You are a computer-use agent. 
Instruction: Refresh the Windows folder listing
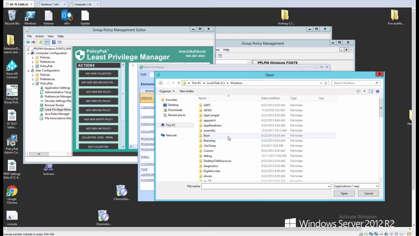[326, 83]
